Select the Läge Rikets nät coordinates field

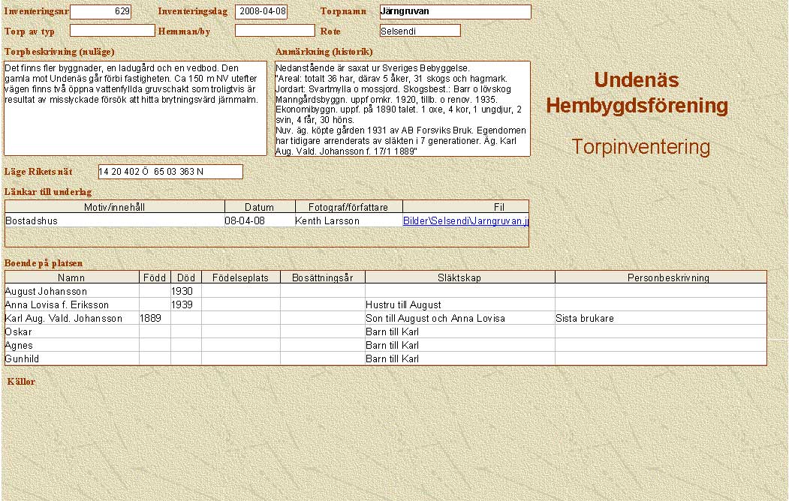[x=170, y=172]
